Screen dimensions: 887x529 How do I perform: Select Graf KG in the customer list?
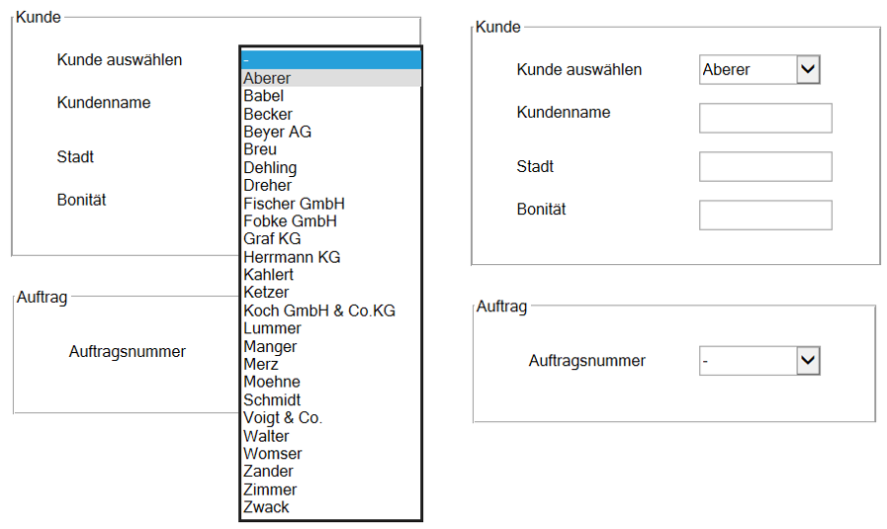331,239
